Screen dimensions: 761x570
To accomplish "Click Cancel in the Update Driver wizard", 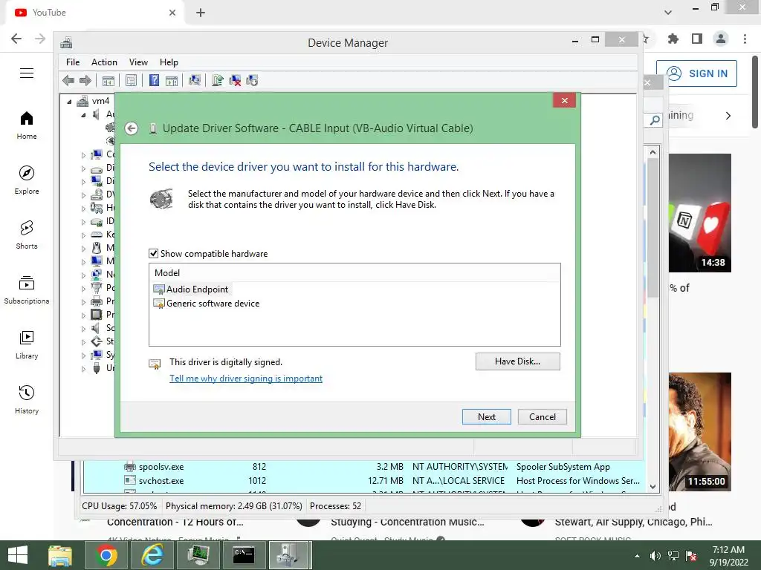I will (542, 417).
